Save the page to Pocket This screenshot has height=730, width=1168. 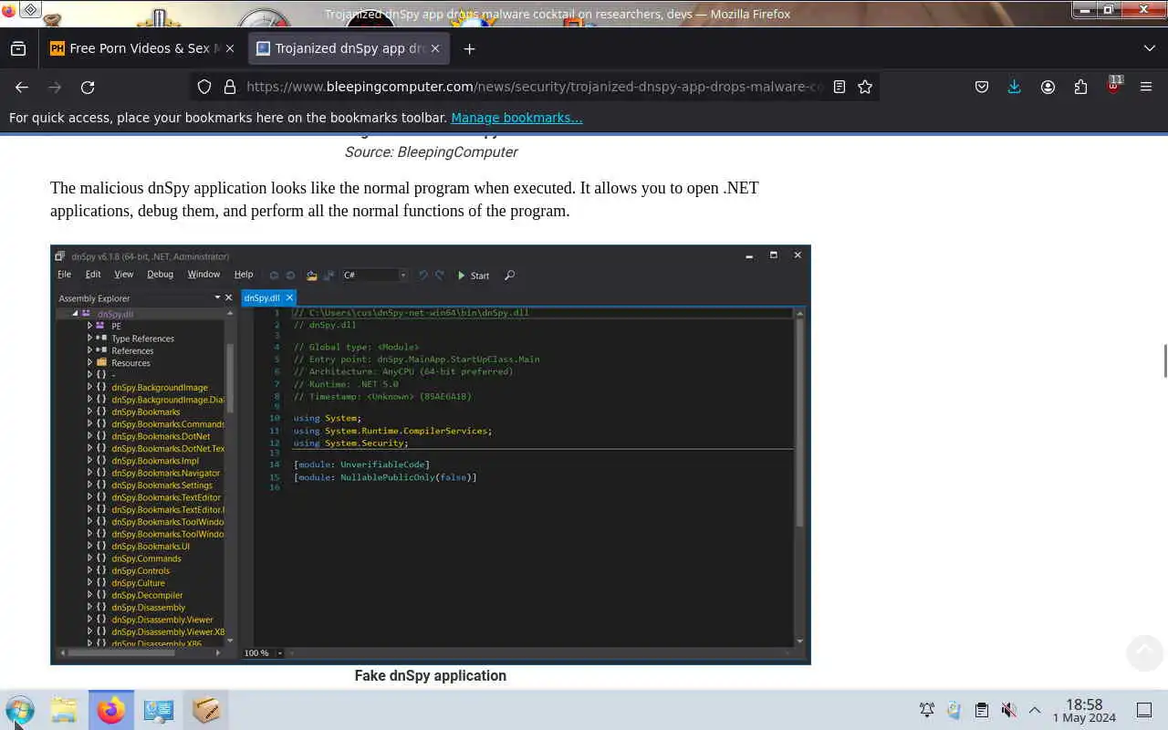(982, 88)
